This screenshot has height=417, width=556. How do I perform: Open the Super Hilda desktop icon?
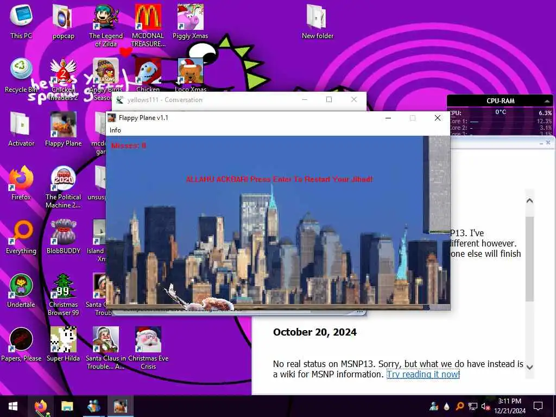(63, 344)
